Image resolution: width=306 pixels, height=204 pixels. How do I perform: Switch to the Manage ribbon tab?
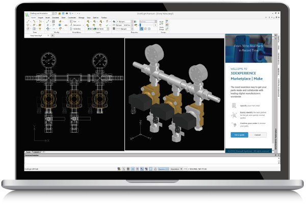coord(82,17)
